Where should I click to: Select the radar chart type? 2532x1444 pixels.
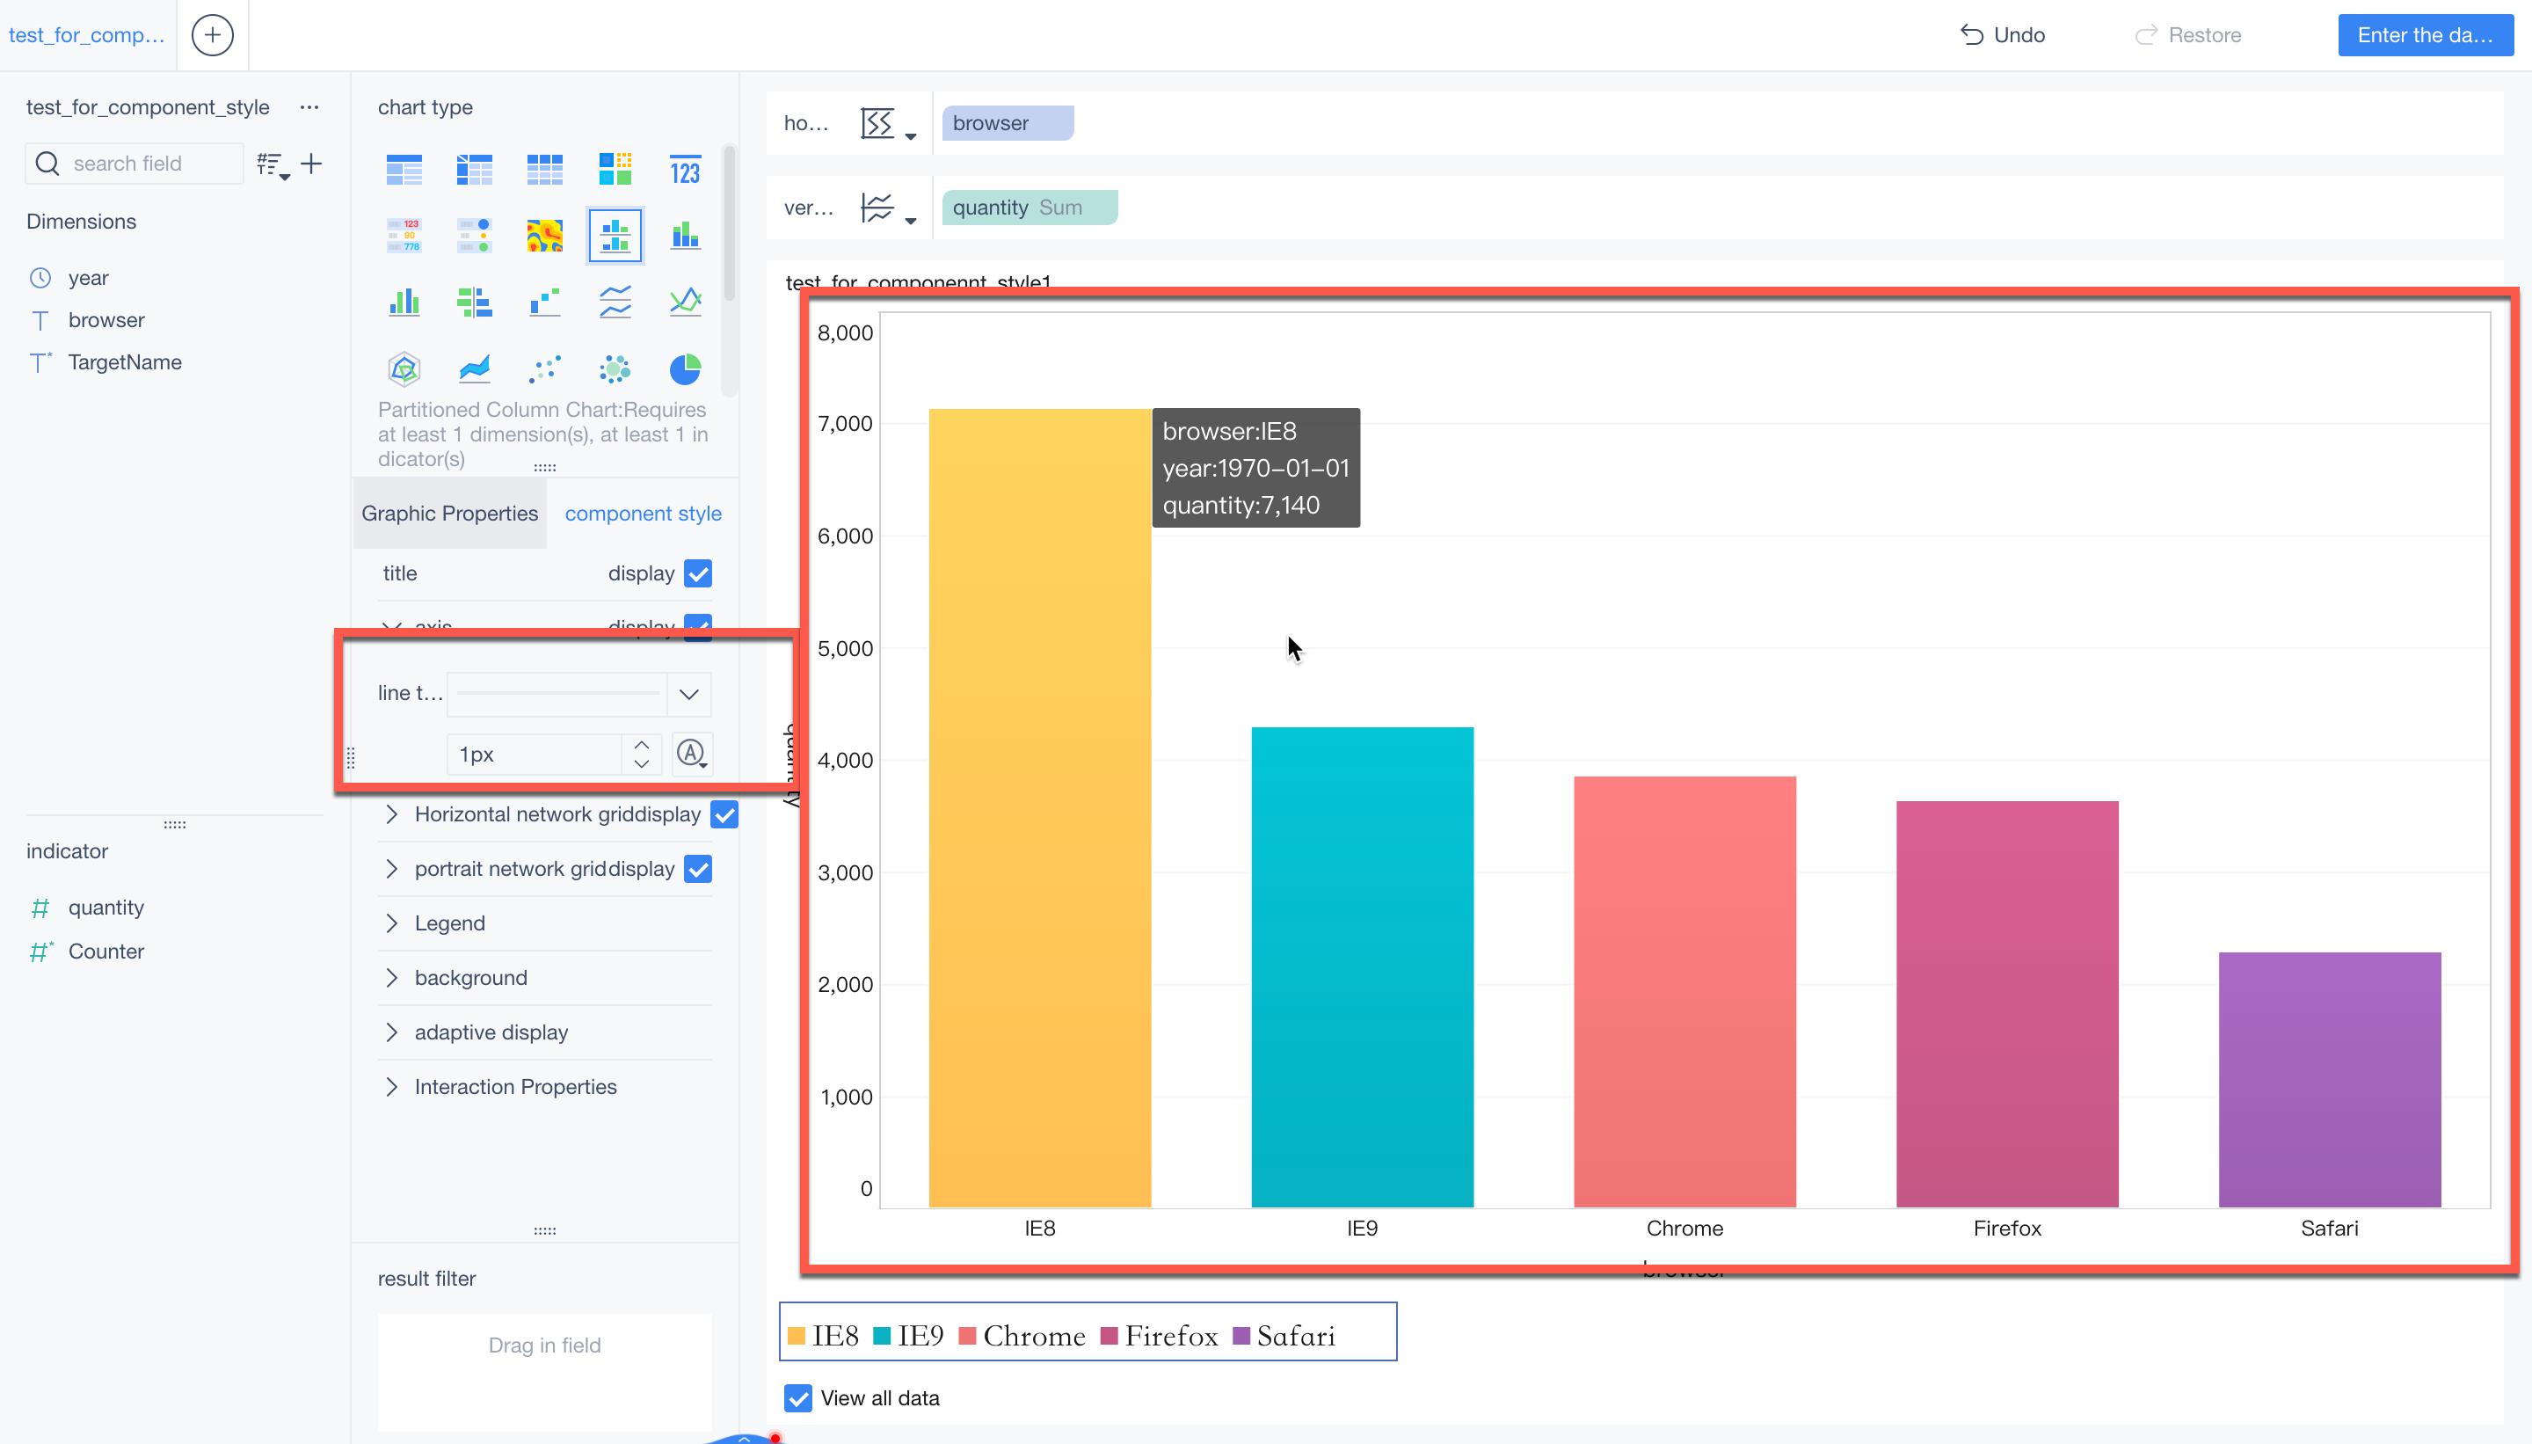click(404, 369)
